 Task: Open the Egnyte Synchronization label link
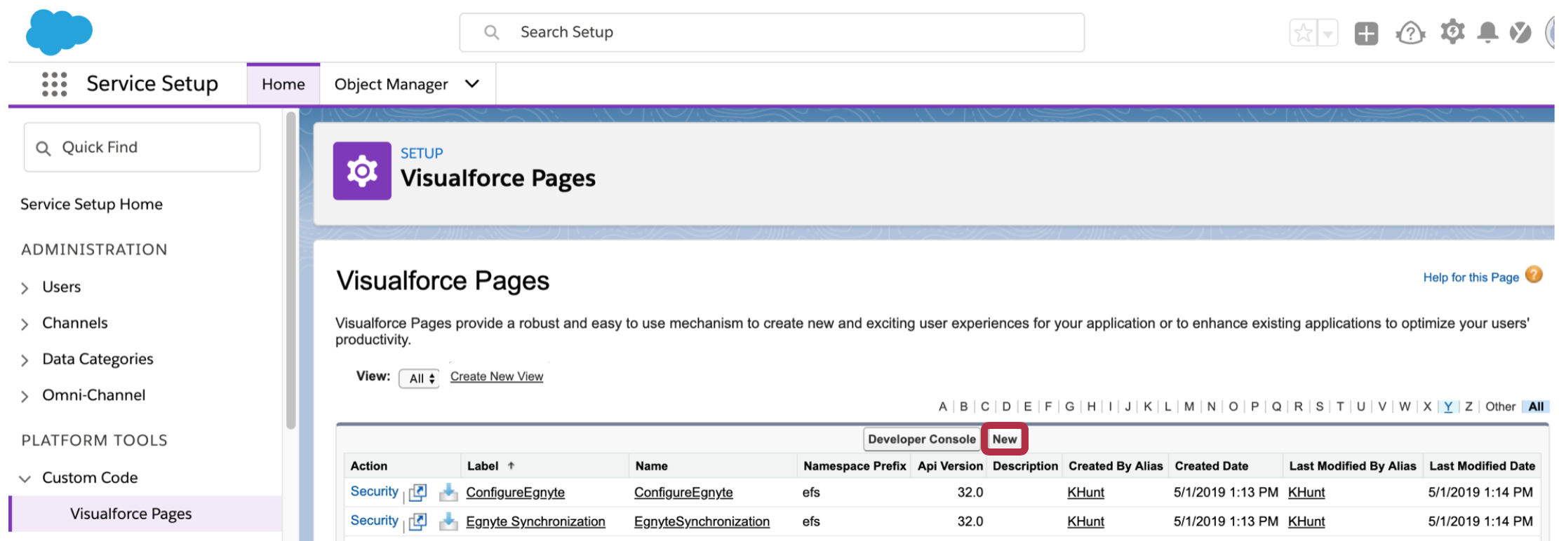[535, 521]
